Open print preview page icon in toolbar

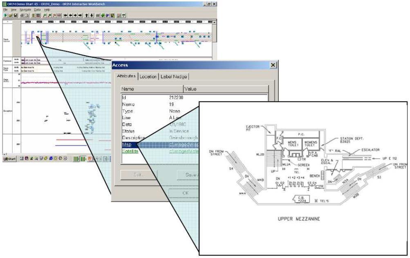click(x=27, y=16)
